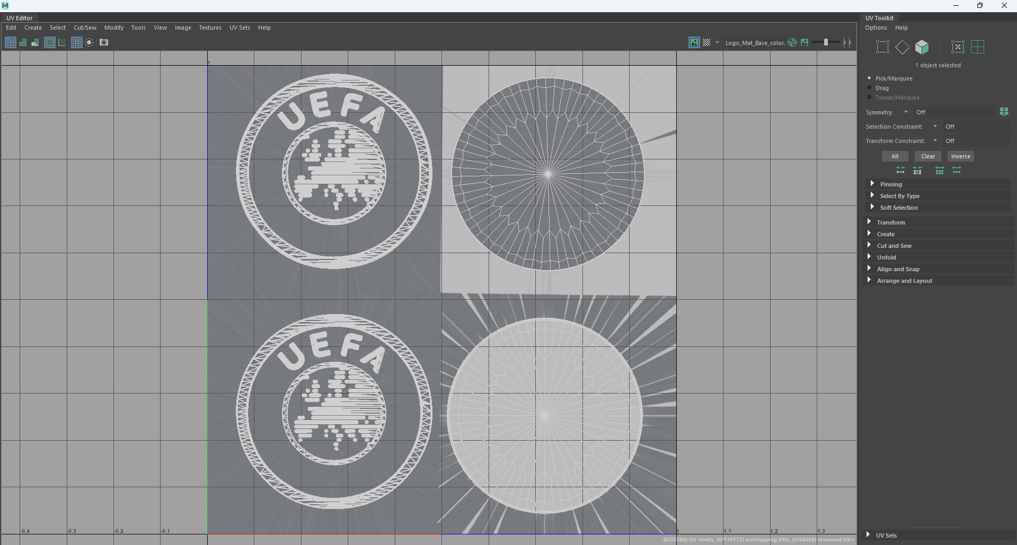Viewport: 1017px width, 545px height.
Task: Open the Image menu
Action: (183, 28)
